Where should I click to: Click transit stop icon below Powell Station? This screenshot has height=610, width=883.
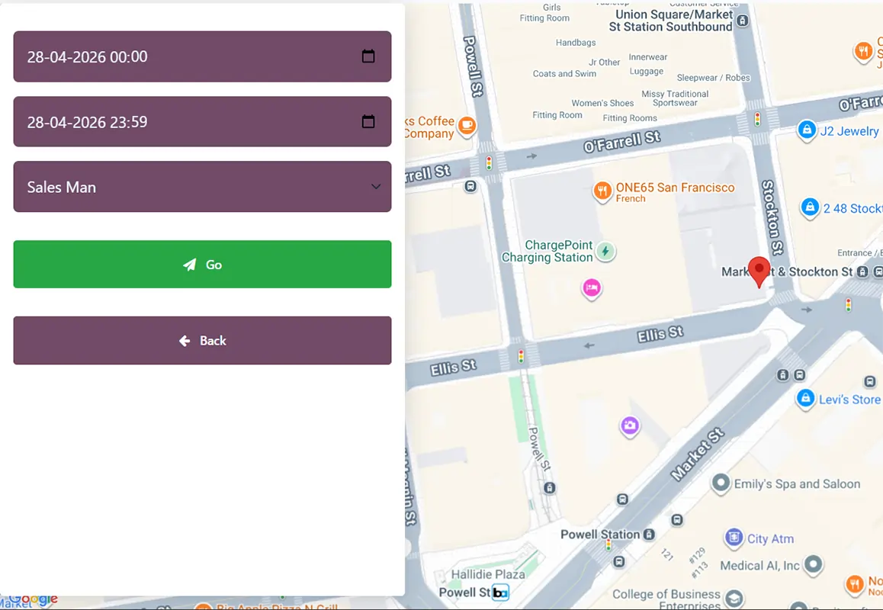(x=619, y=561)
